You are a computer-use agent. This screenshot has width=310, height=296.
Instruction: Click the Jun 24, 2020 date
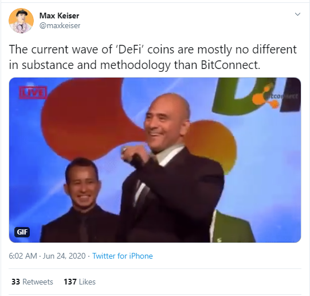pyautogui.click(x=64, y=256)
